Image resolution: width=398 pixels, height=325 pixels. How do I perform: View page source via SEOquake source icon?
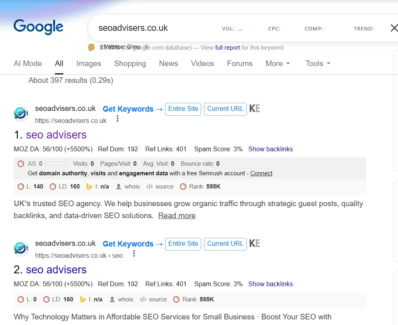(160, 186)
